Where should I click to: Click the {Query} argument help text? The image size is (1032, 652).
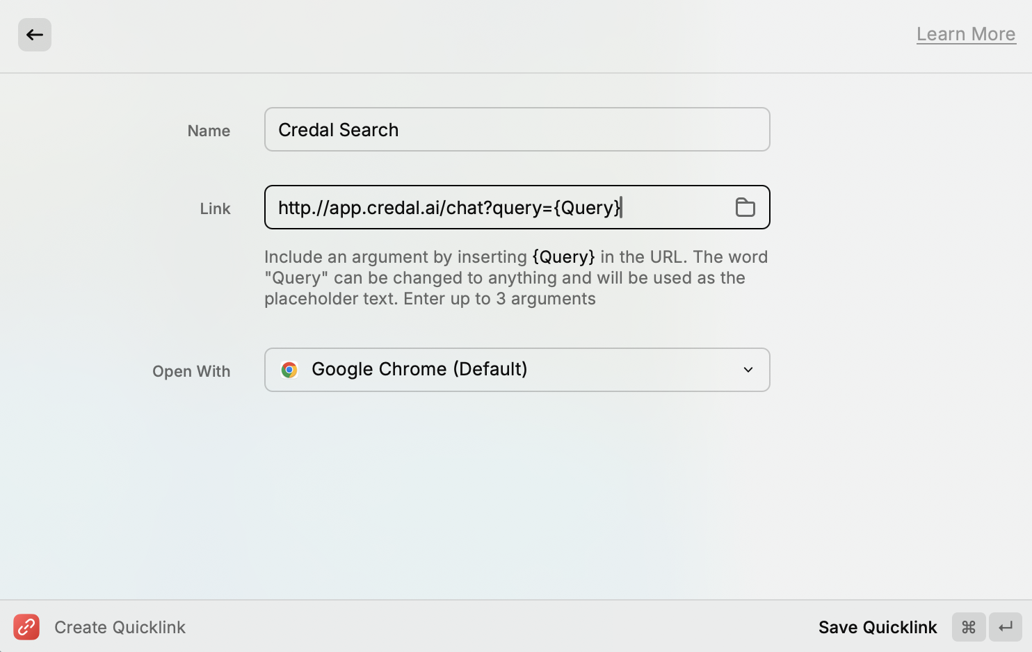click(x=516, y=277)
